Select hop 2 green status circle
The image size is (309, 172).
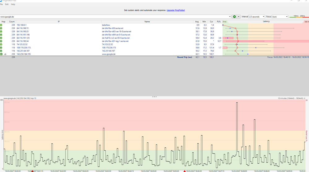pos(1,28)
